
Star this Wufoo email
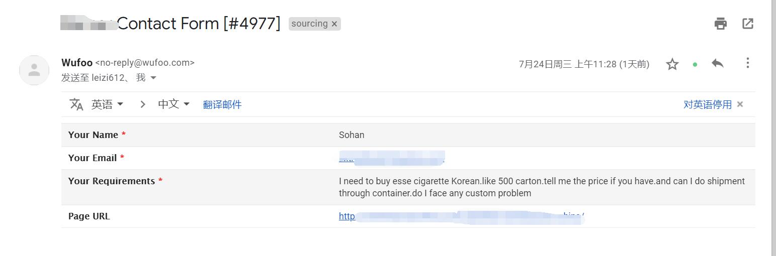pos(672,64)
